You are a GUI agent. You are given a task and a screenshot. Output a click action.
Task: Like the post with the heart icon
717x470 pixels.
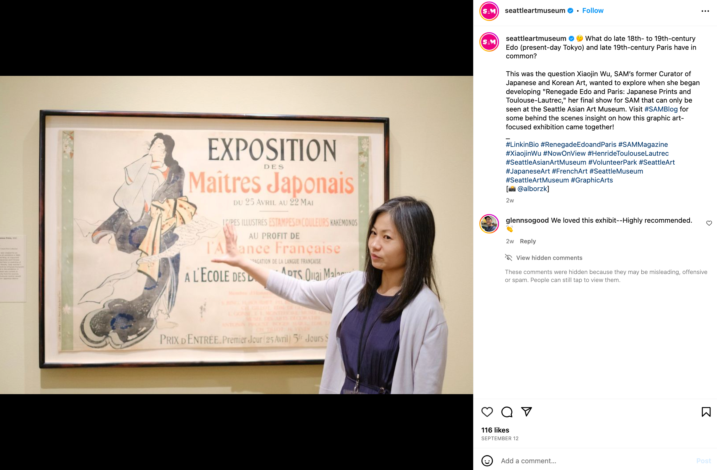point(487,412)
